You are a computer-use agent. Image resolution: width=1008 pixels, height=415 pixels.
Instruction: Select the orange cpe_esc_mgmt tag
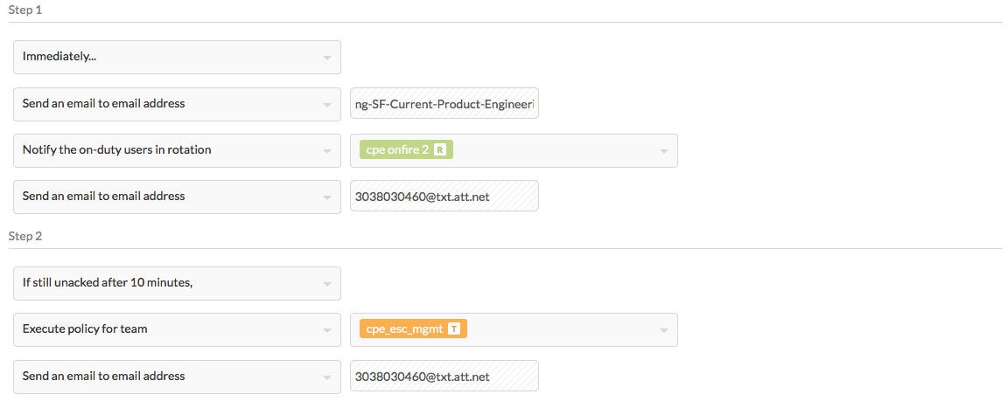413,329
